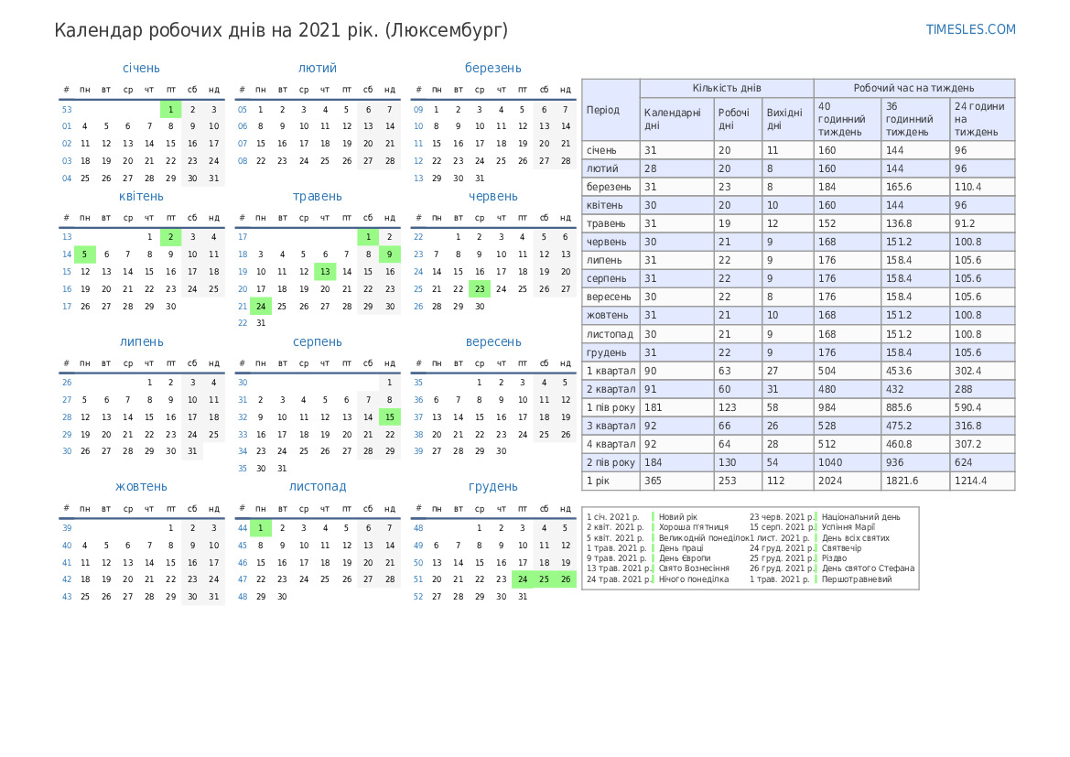Screen dimensions: 1070x757
Task: Click green marker beside "Новий рік" legend entry
Action: tap(653, 517)
